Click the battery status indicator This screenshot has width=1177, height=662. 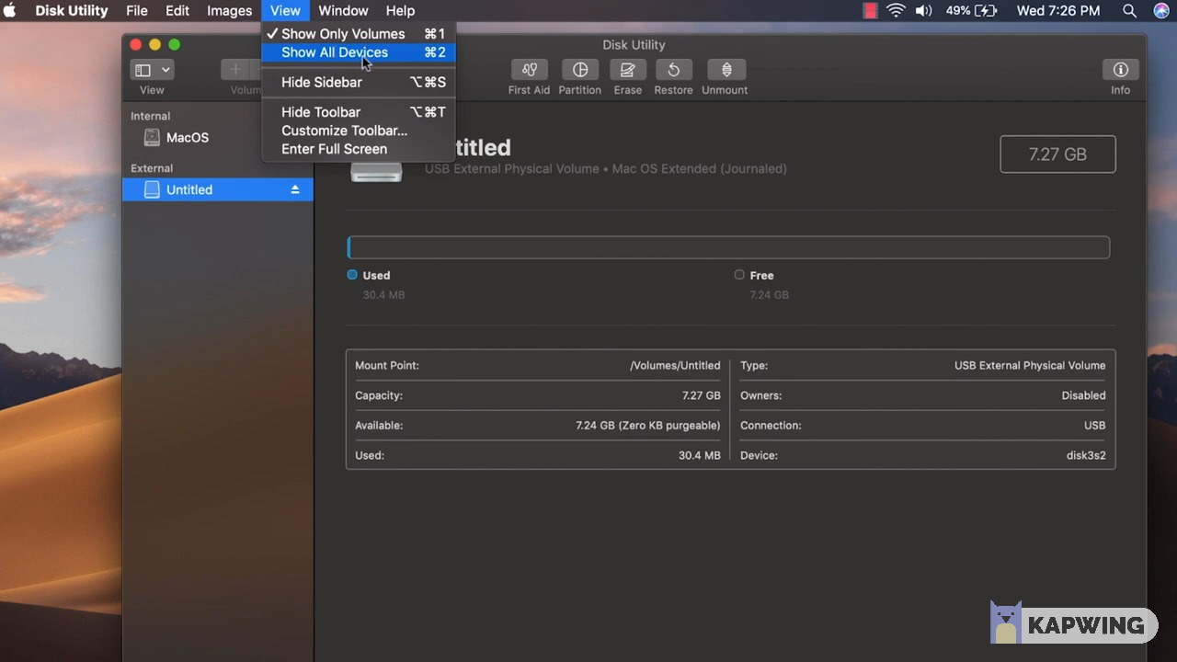971,11
